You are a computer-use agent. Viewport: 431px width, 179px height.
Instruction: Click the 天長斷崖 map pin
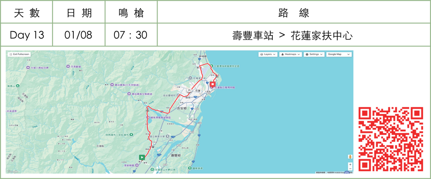68,66
